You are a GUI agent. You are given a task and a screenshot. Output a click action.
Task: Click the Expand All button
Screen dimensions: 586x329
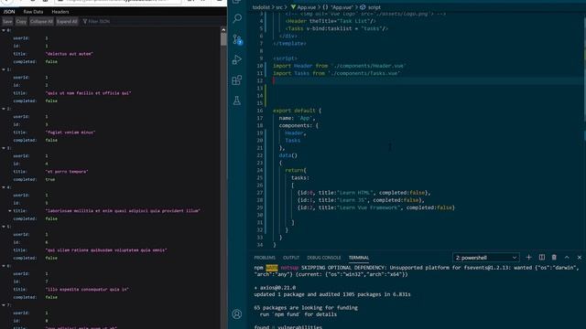pos(67,21)
